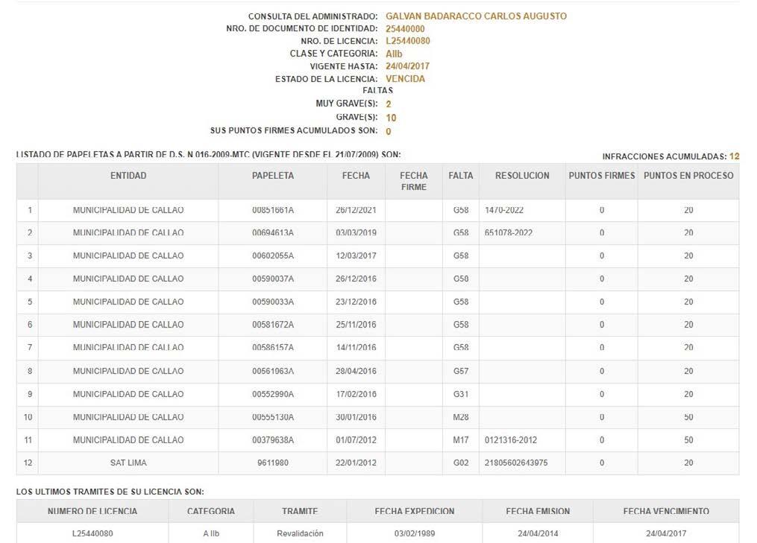Click the AIIb category value

tap(394, 54)
